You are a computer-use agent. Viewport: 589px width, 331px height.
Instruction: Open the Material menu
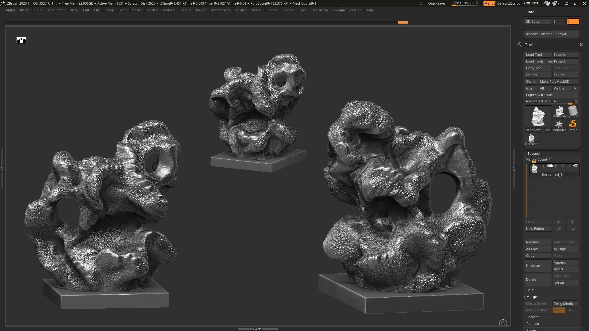(x=170, y=10)
